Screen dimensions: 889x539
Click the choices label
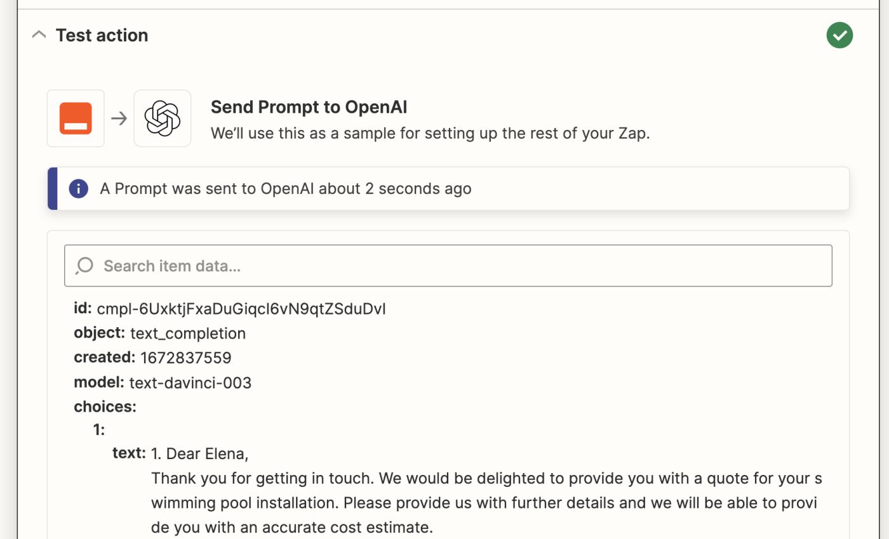[x=105, y=406]
